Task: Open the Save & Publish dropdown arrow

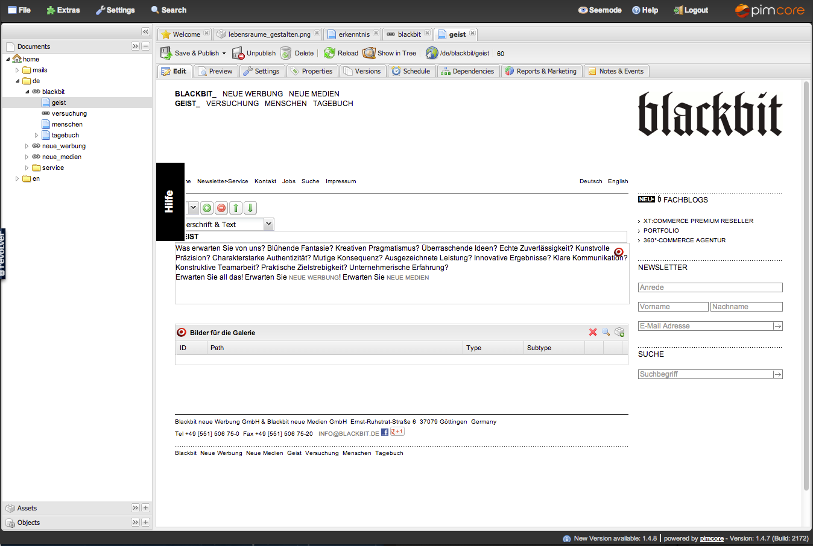Action: (224, 53)
